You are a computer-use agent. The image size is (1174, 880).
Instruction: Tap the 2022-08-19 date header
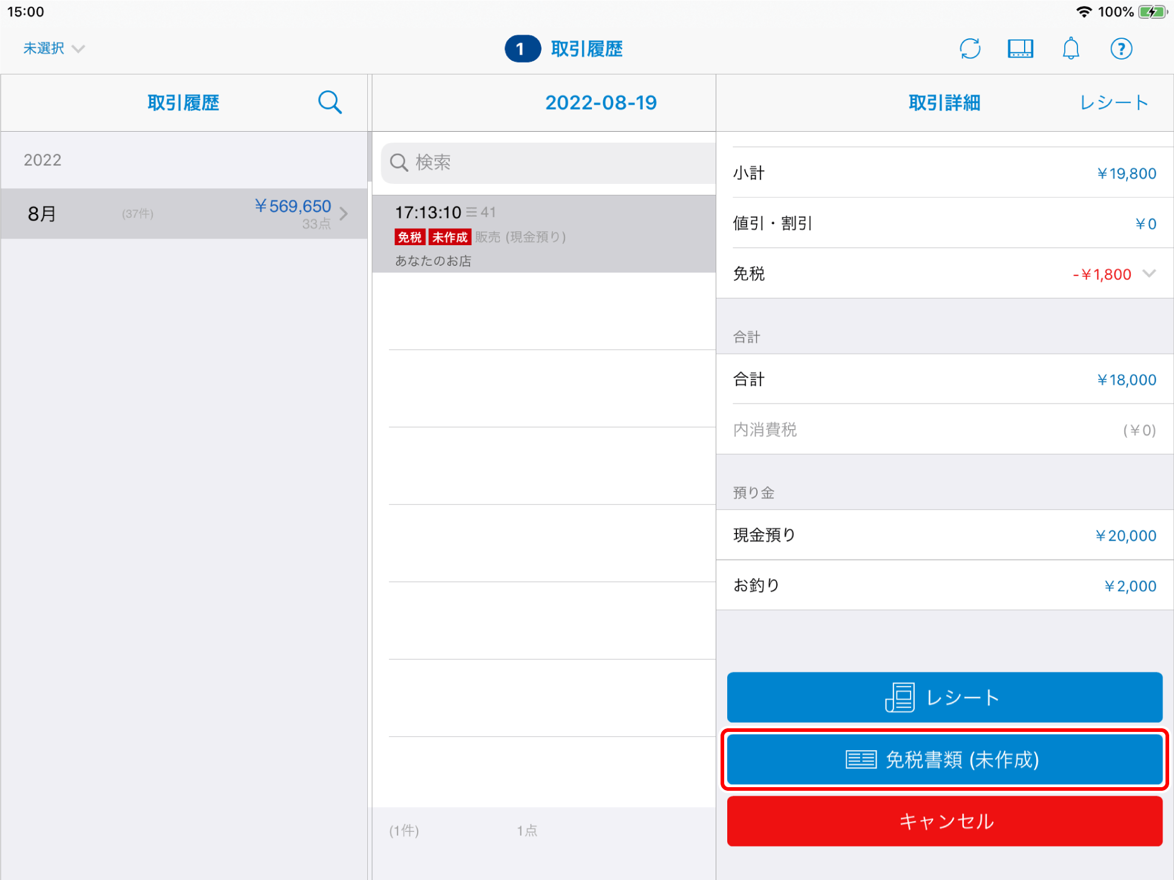(601, 103)
